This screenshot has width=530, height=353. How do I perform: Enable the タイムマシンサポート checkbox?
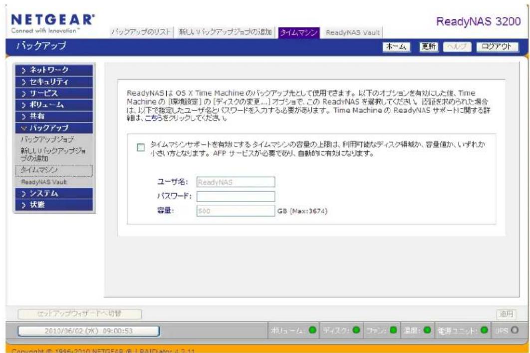tap(141, 147)
